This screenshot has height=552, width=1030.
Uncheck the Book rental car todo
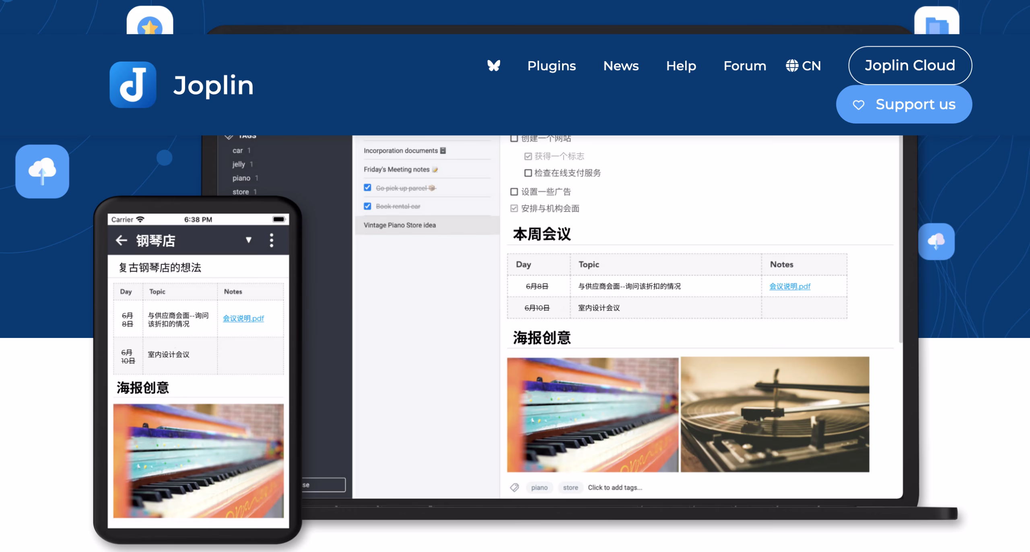coord(367,206)
